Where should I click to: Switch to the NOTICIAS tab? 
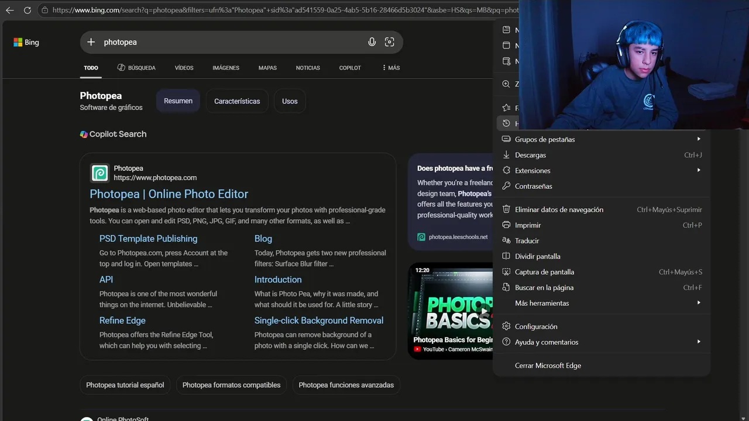click(308, 68)
